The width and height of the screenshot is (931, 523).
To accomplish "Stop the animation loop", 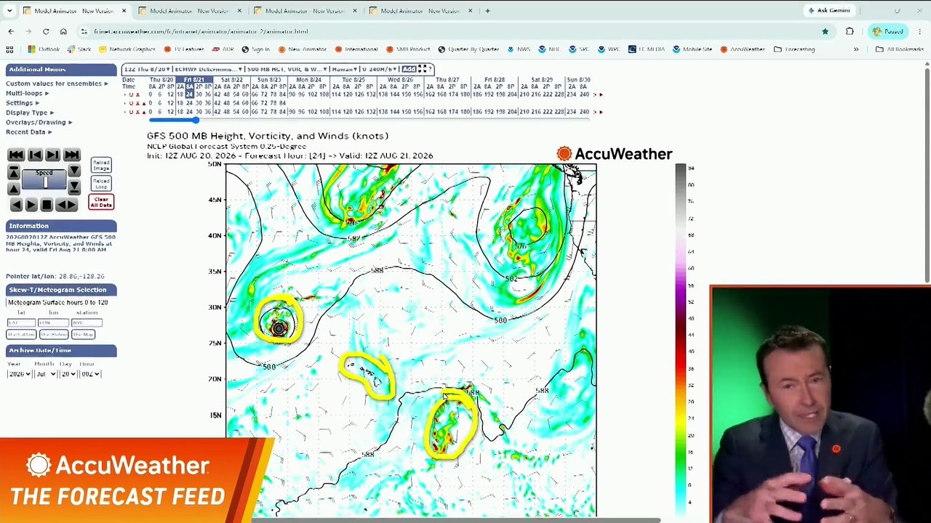I will pyautogui.click(x=47, y=205).
